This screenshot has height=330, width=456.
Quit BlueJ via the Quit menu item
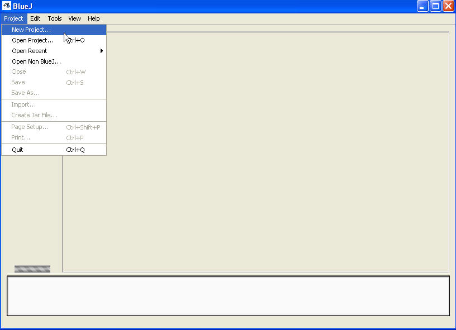click(18, 150)
